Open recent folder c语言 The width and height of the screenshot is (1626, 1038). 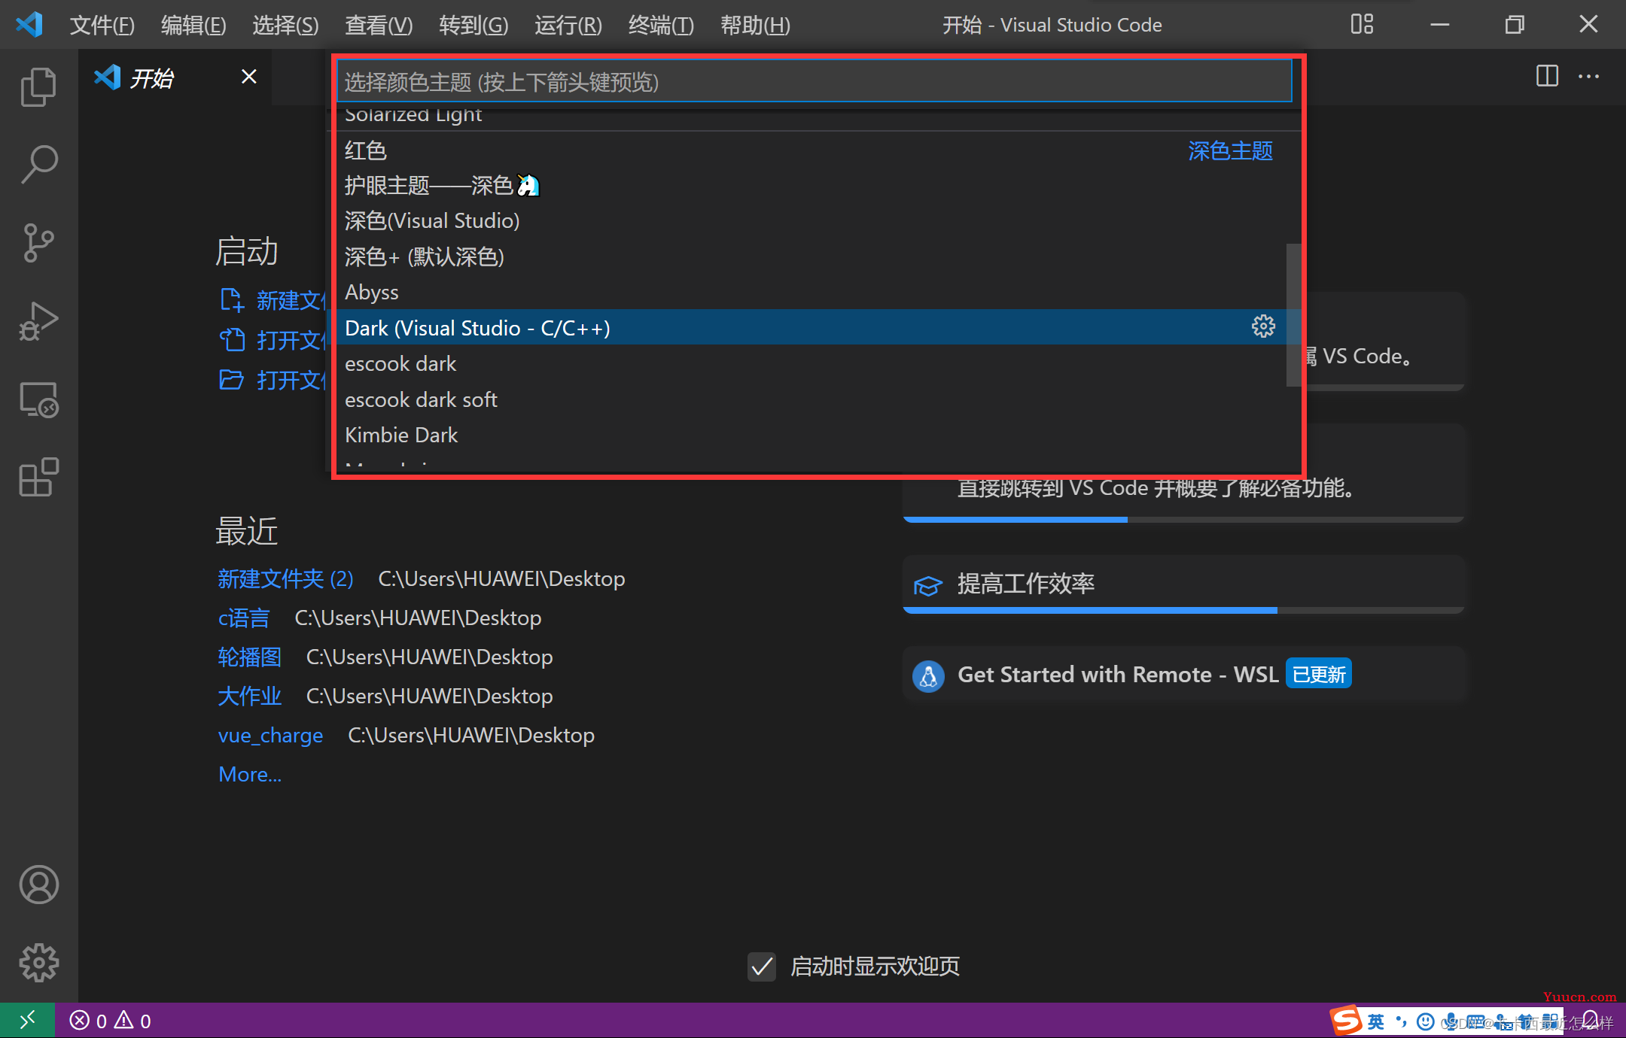click(244, 618)
